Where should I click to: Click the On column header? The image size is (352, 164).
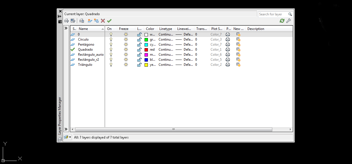[x=111, y=29]
